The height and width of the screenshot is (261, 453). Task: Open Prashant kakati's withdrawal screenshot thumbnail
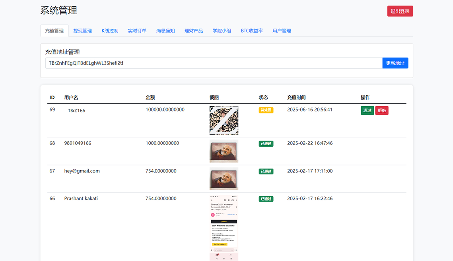pyautogui.click(x=224, y=228)
